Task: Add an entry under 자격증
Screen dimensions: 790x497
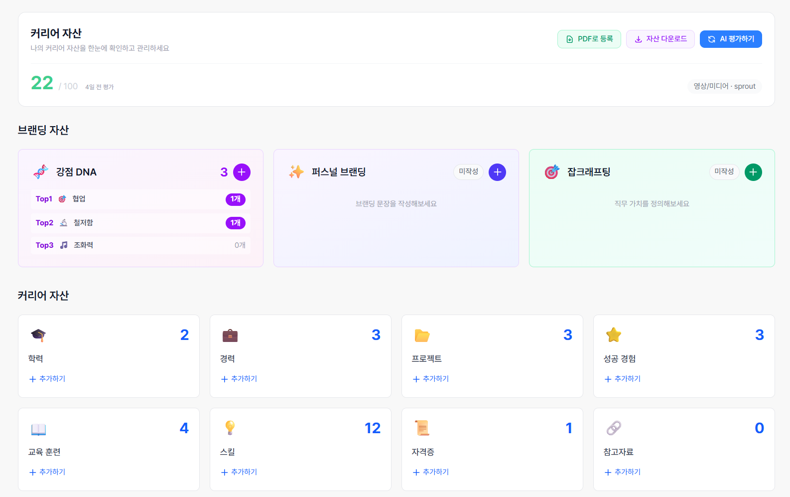Action: 431,472
